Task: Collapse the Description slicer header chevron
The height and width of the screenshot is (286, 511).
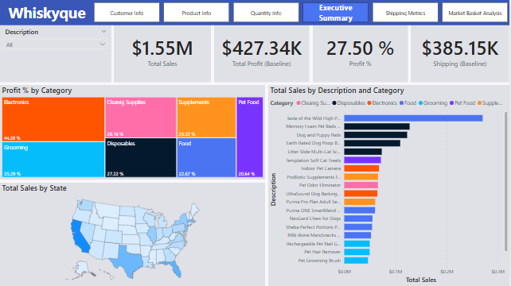Action: coord(103,32)
